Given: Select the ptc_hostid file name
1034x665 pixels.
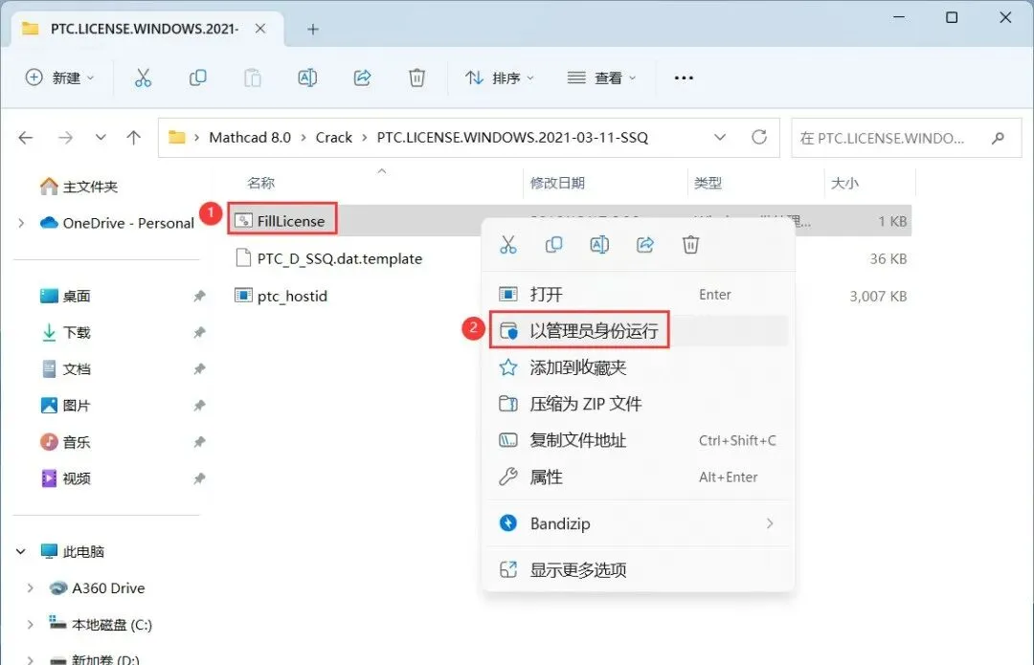Looking at the screenshot, I should point(292,296).
